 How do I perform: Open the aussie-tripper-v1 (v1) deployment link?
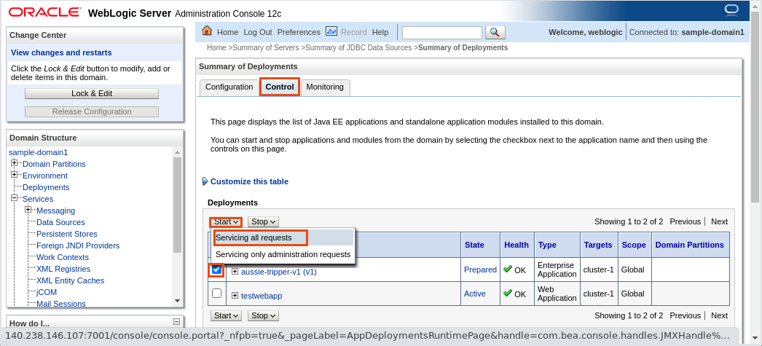279,272
